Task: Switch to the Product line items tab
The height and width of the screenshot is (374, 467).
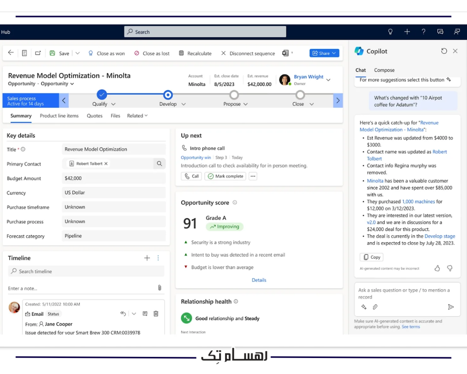Action: (59, 116)
